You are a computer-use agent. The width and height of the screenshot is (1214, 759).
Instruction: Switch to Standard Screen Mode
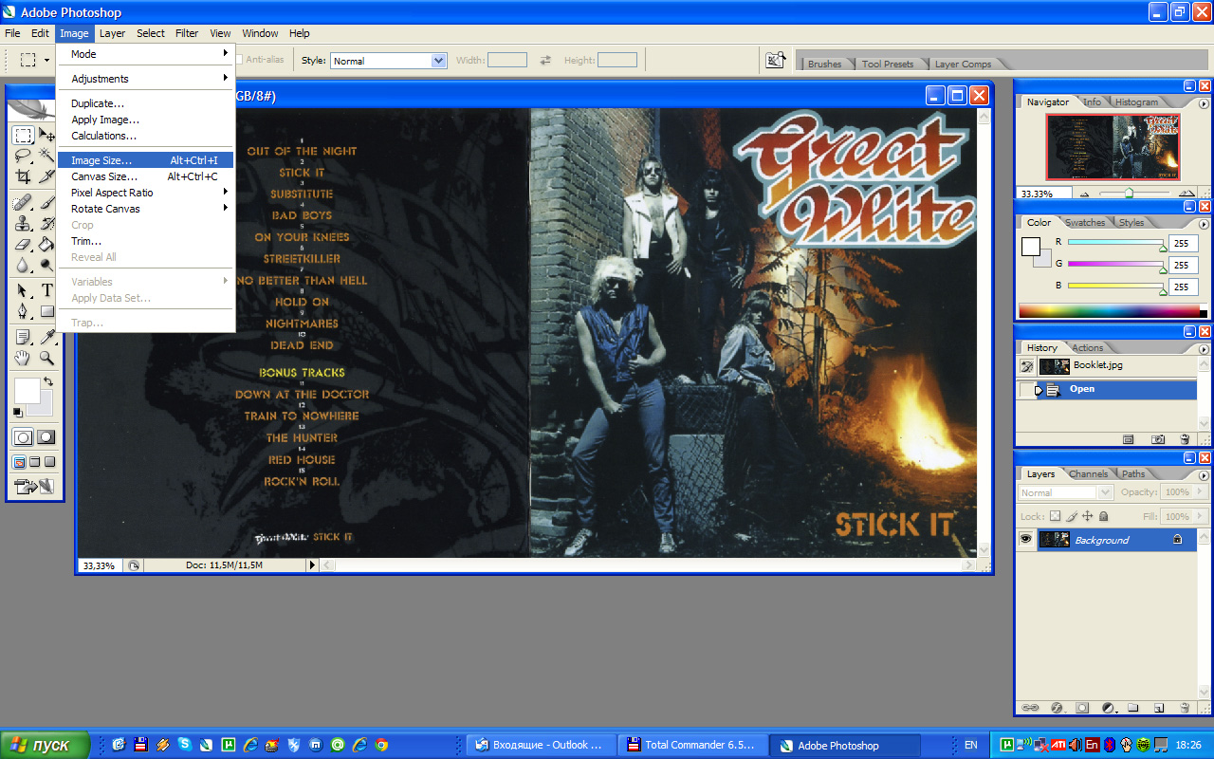point(19,462)
